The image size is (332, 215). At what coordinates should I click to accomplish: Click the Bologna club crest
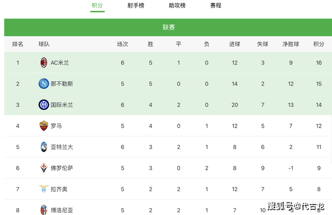pos(44,210)
